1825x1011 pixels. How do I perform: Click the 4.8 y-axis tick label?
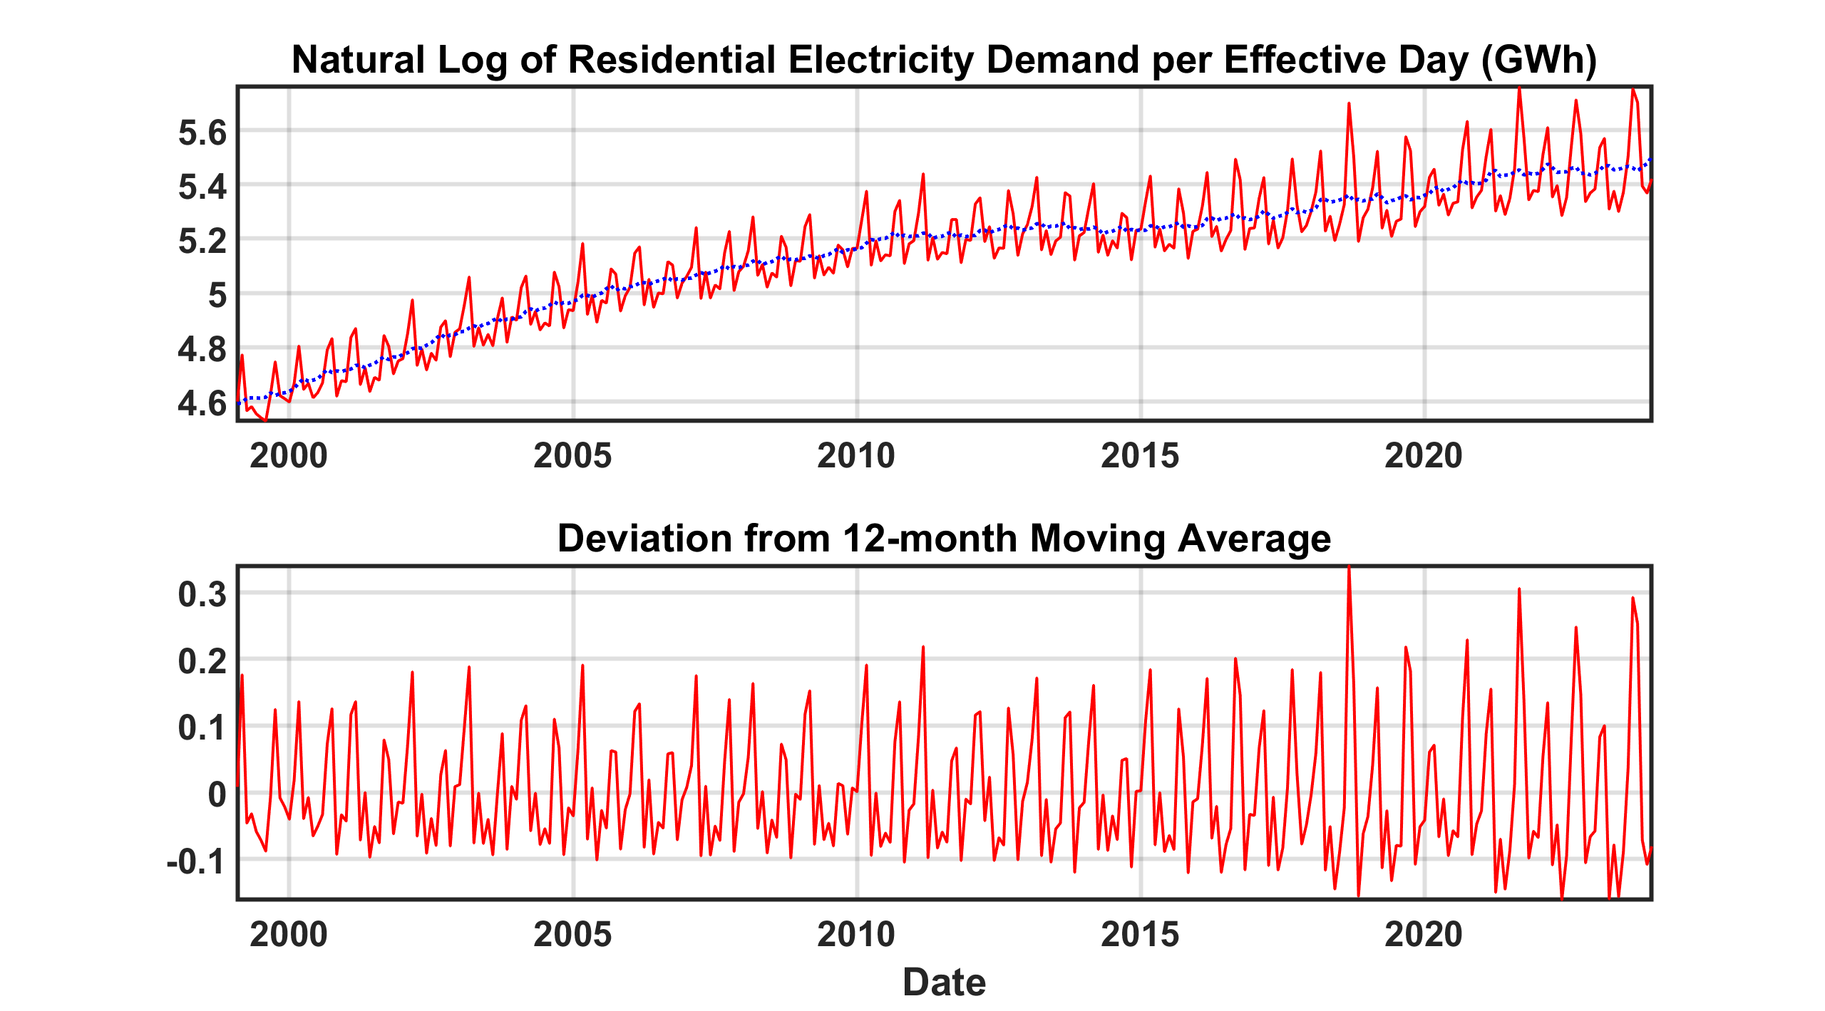(202, 350)
